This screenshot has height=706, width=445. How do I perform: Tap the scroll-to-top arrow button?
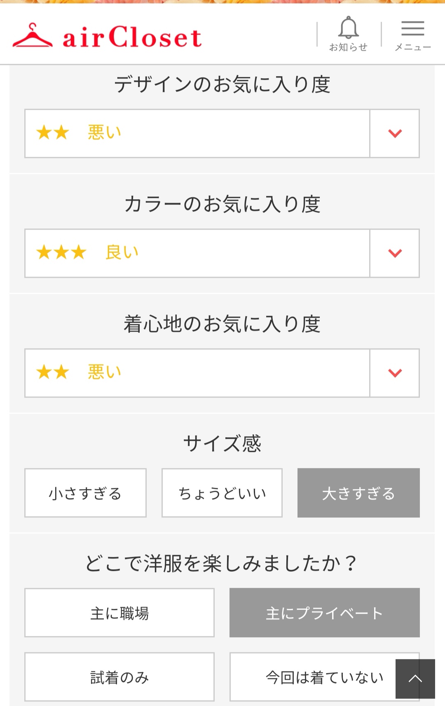[415, 678]
